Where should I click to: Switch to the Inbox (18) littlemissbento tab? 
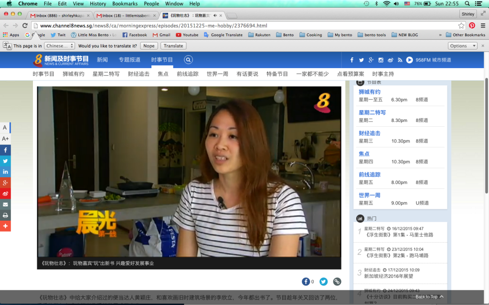(126, 15)
